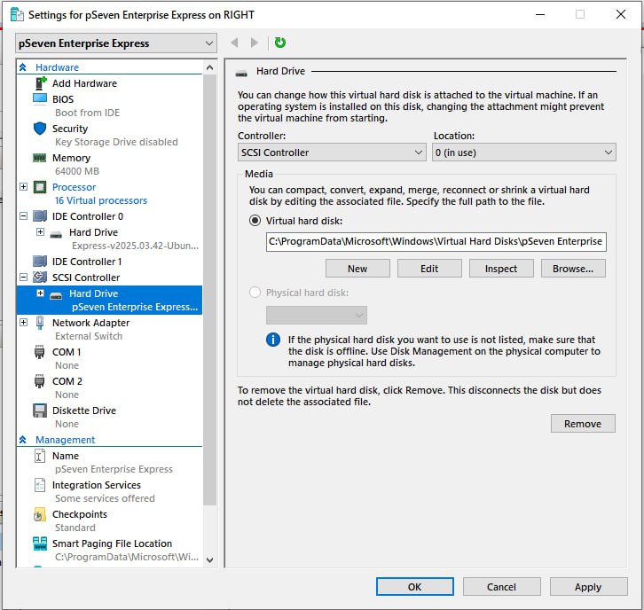Collapse the Hardware section header
644x610 pixels.
(24, 67)
